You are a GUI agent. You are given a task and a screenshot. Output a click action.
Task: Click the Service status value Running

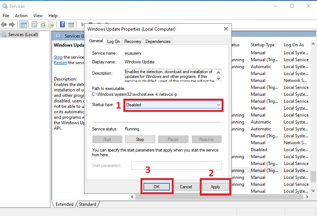pyautogui.click(x=132, y=129)
